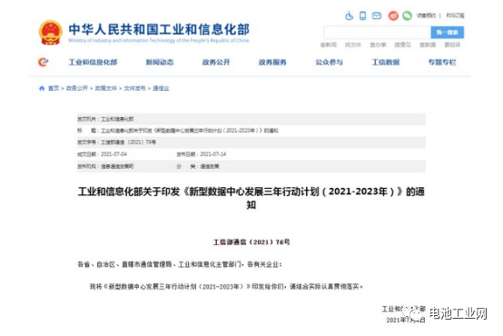Click the national emblem logo
Viewport: 503px width, 336px height.
(50, 33)
